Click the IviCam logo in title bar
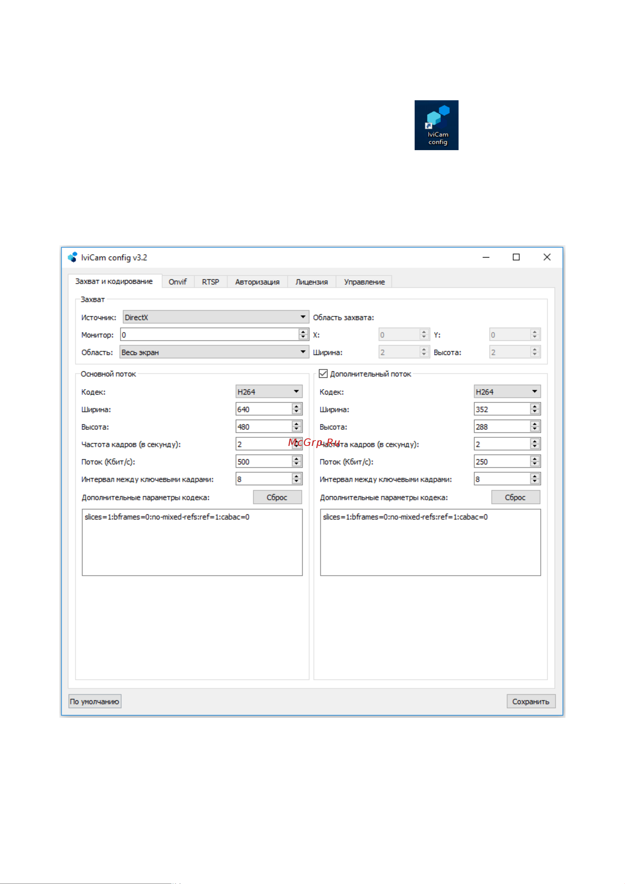The width and height of the screenshot is (625, 884). click(72, 257)
